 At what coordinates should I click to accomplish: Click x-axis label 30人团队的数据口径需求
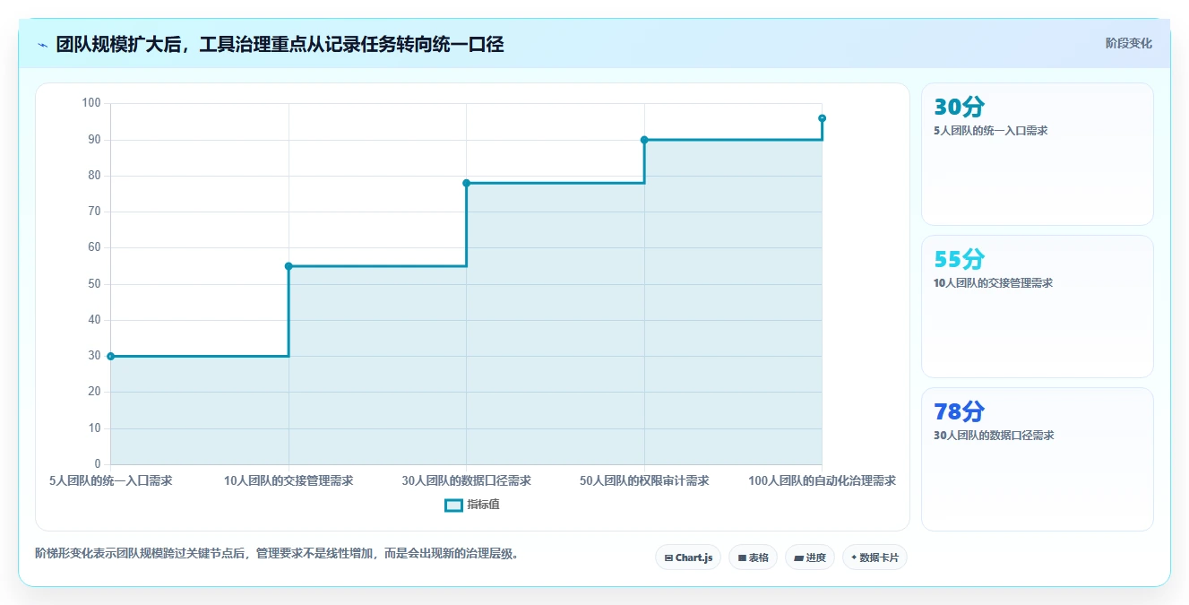(x=466, y=480)
